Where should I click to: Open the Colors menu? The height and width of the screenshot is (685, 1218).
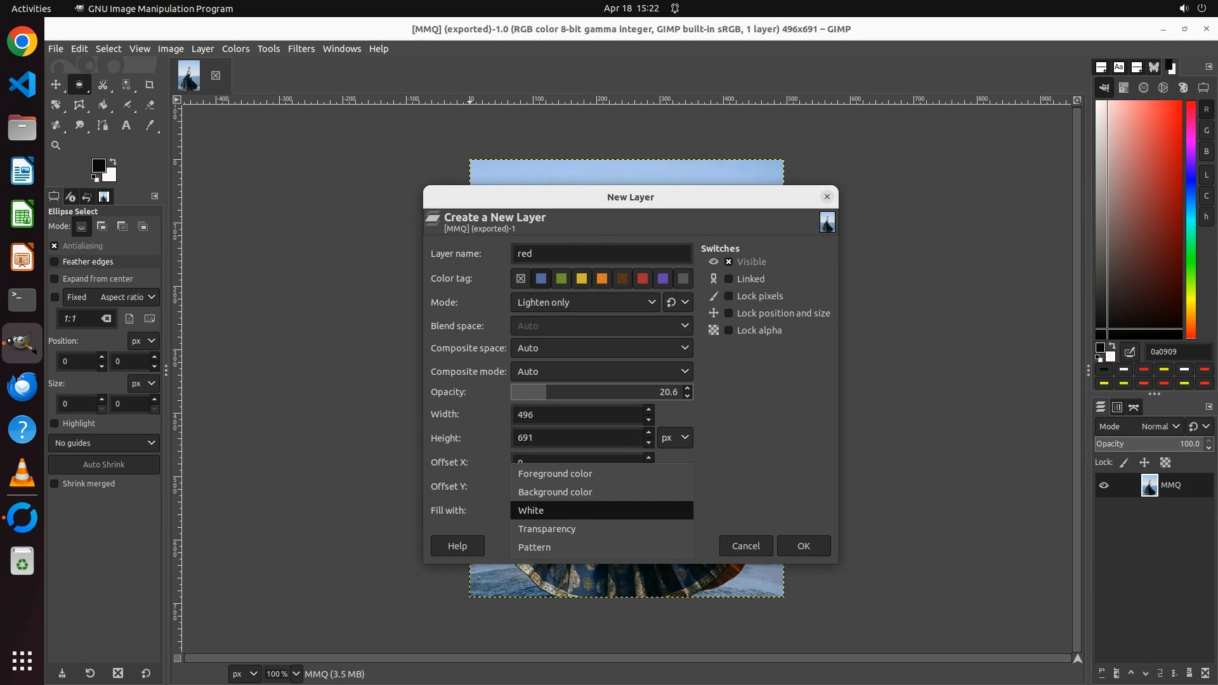[x=235, y=49]
